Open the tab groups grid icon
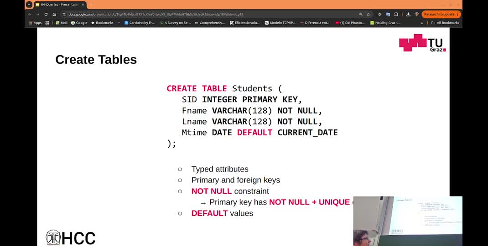 click(x=47, y=23)
